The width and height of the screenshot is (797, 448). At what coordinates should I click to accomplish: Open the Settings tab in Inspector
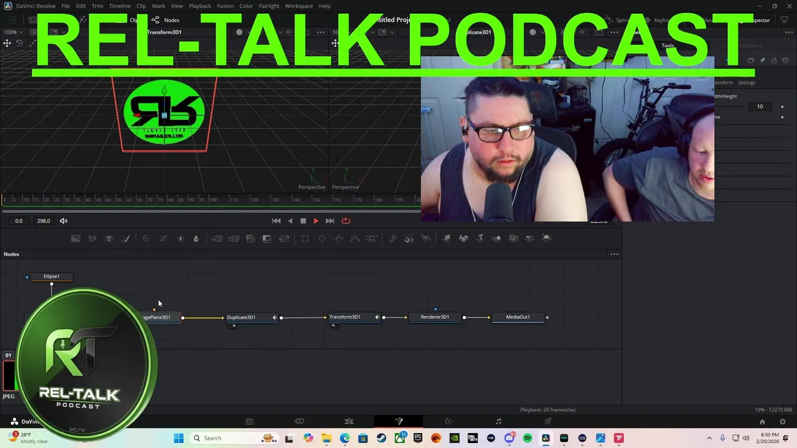pyautogui.click(x=746, y=83)
